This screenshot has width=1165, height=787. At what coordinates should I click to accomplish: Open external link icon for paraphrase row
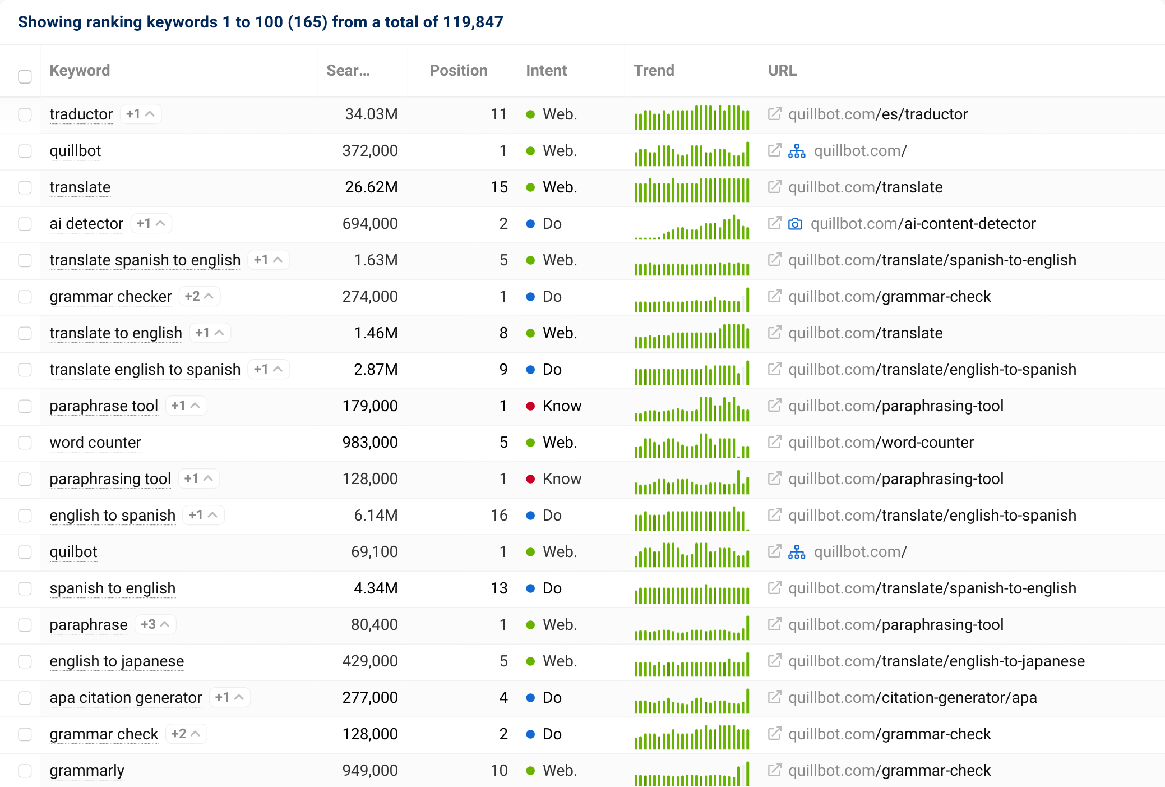click(774, 624)
